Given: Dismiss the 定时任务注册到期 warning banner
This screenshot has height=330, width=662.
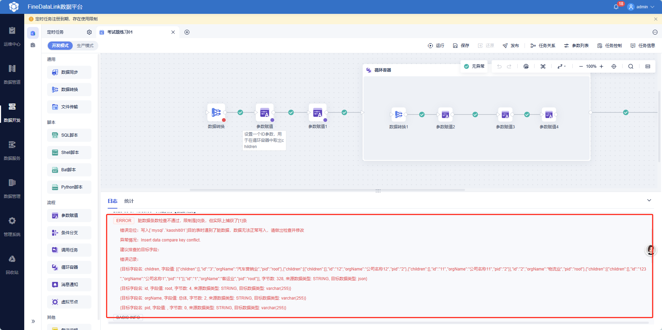Looking at the screenshot, I should coord(656,19).
